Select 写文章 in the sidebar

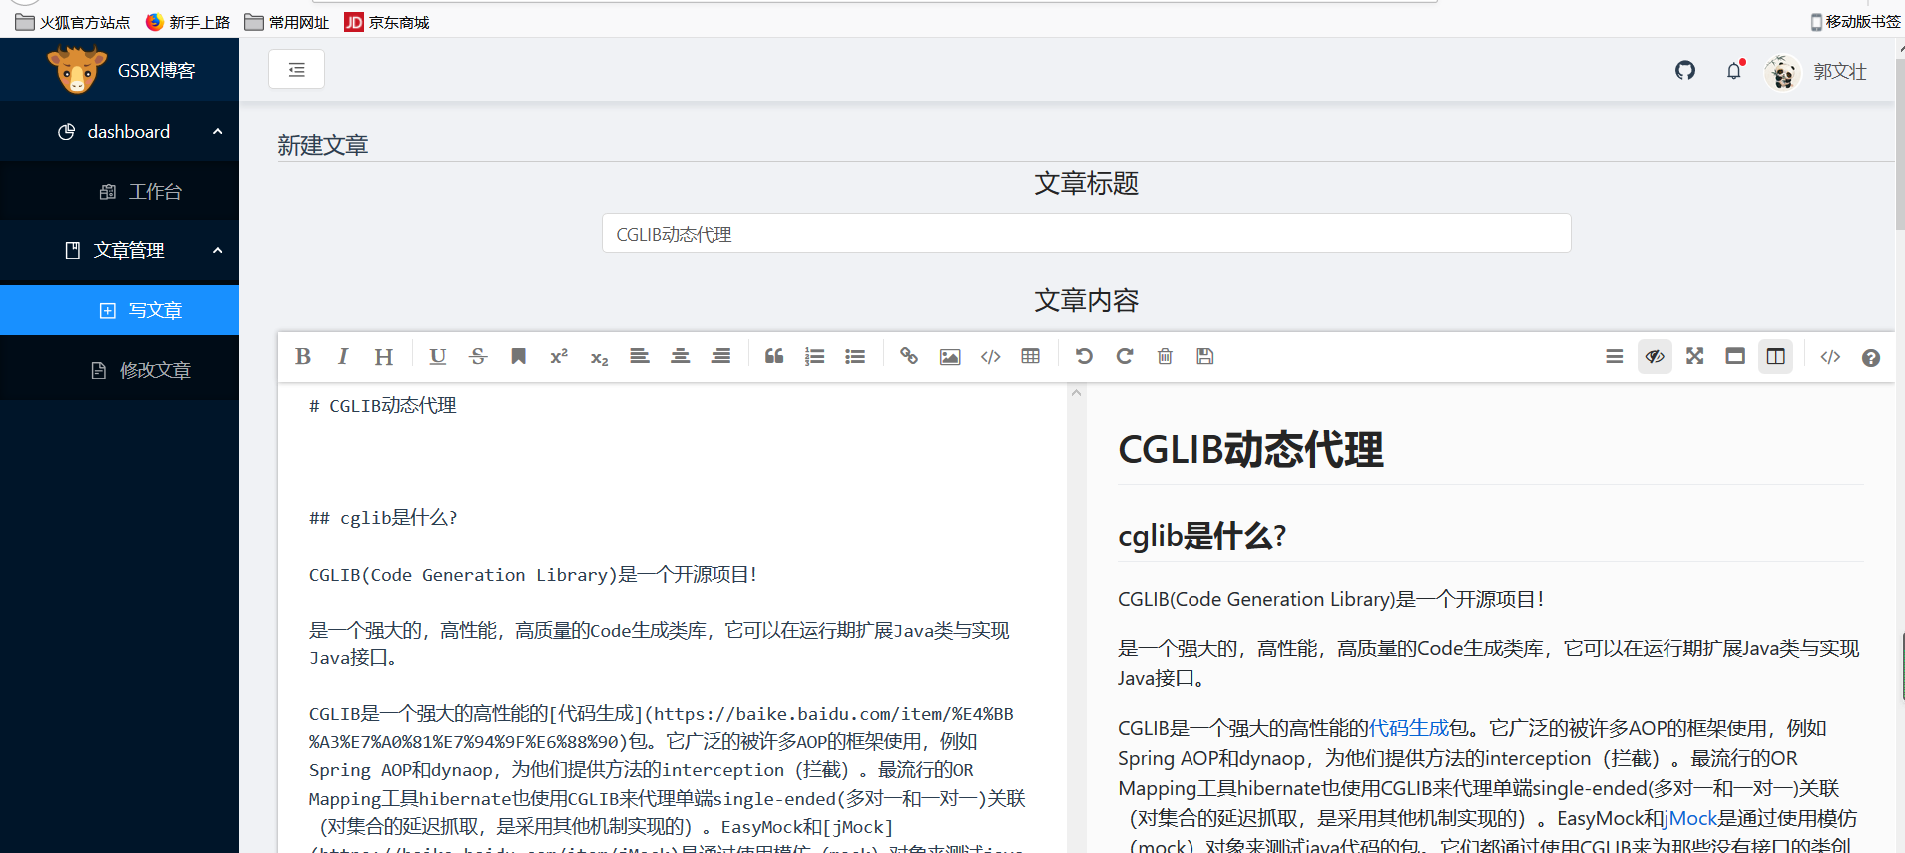coord(120,310)
